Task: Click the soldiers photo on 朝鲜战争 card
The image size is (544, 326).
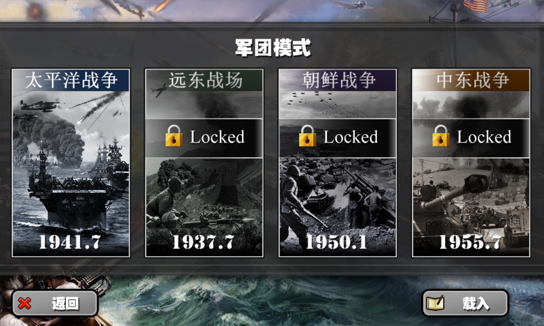Action: pyautogui.click(x=338, y=195)
